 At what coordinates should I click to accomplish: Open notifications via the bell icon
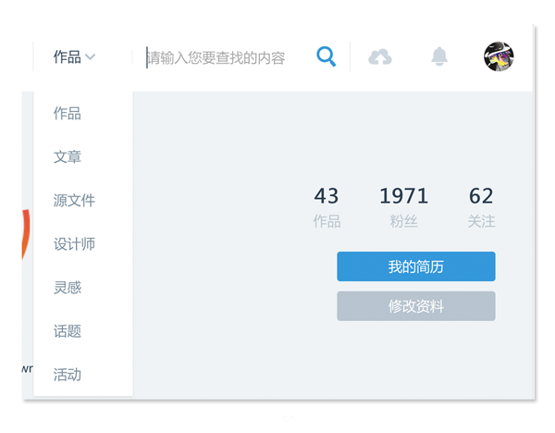[x=439, y=56]
